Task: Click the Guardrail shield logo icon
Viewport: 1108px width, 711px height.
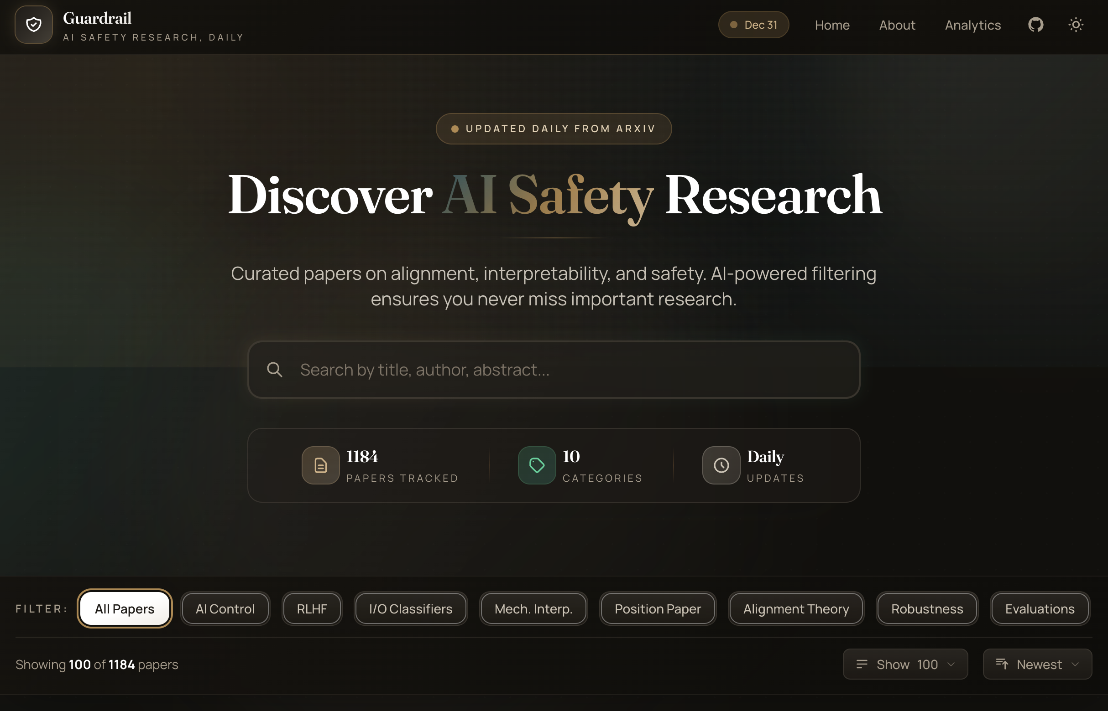Action: pos(33,25)
